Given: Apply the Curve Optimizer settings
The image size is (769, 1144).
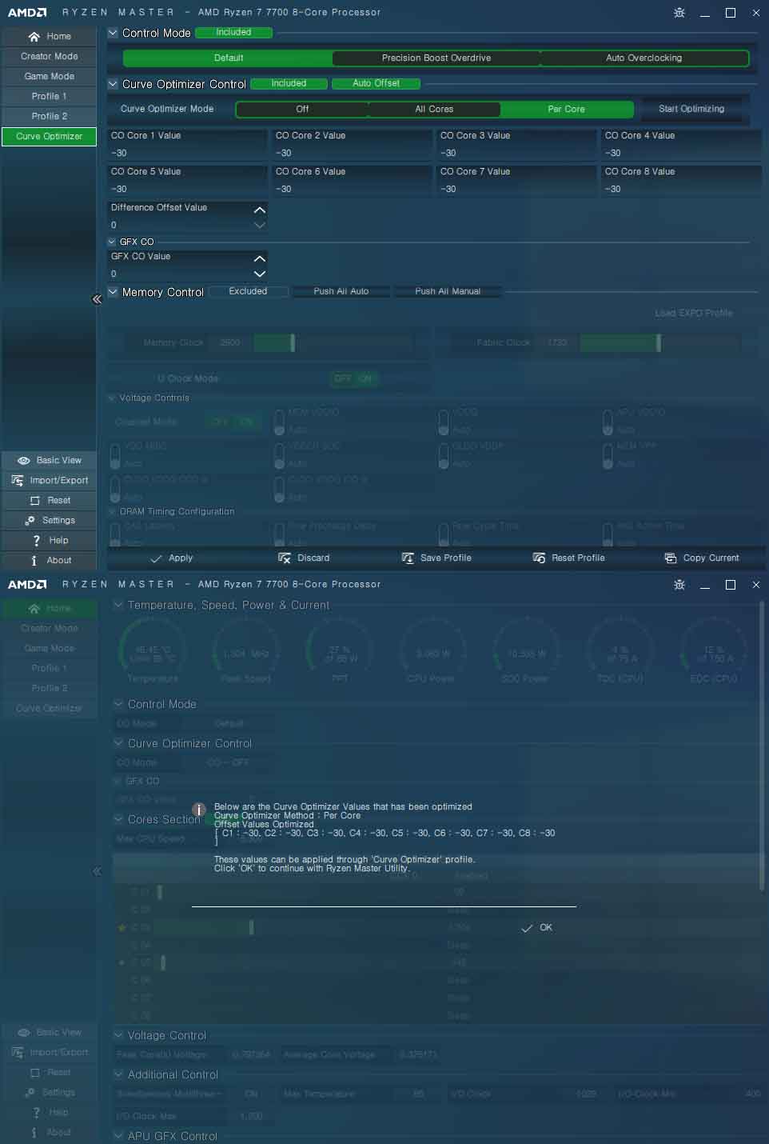Looking at the screenshot, I should [172, 558].
